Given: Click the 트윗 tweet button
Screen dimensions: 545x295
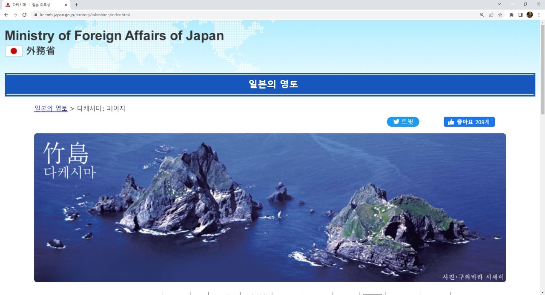Looking at the screenshot, I should (x=403, y=122).
